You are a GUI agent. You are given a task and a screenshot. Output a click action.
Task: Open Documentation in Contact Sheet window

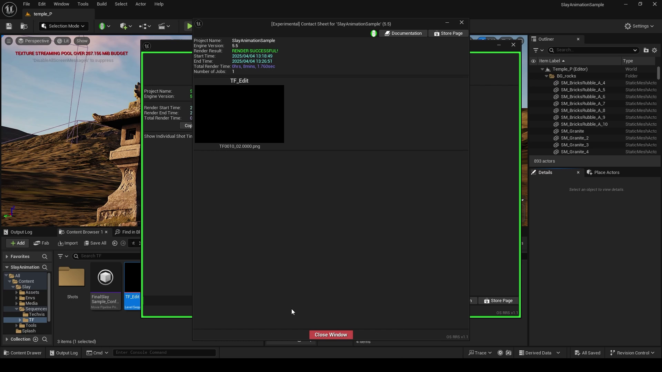(x=403, y=33)
